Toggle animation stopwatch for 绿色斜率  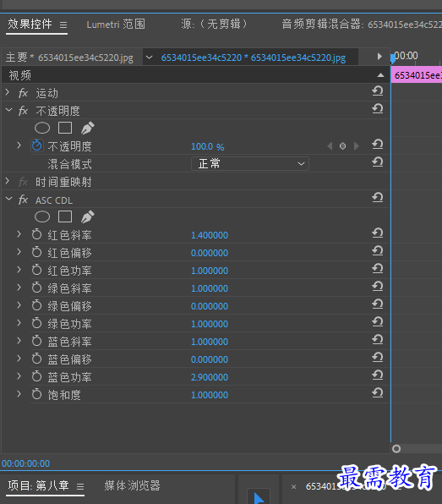pos(37,288)
